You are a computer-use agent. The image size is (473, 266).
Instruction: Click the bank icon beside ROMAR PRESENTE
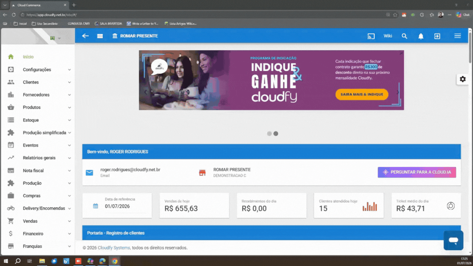click(115, 36)
